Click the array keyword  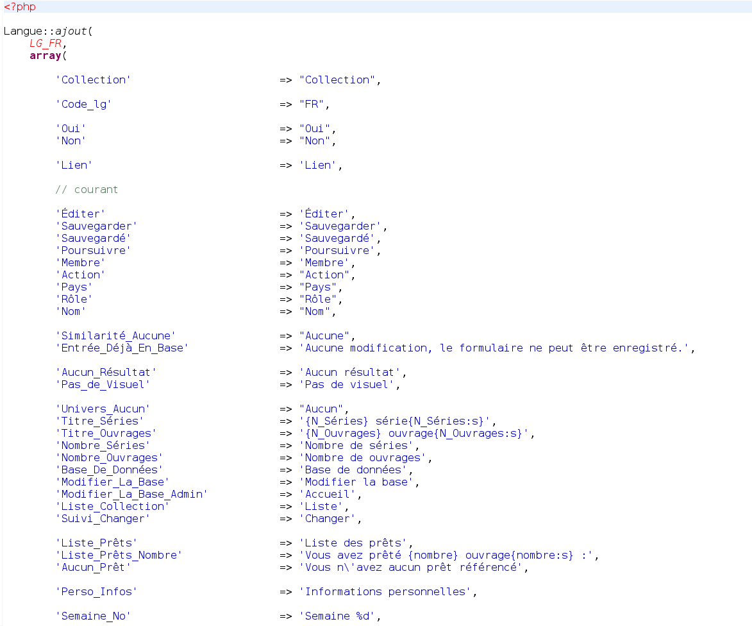coord(45,55)
